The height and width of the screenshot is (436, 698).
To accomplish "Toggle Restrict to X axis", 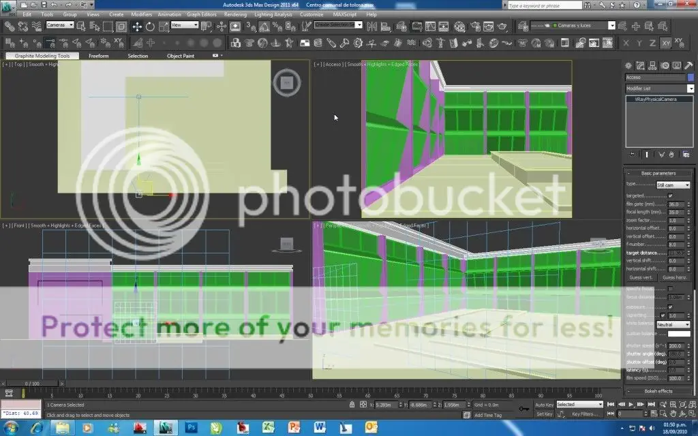I will (x=626, y=43).
